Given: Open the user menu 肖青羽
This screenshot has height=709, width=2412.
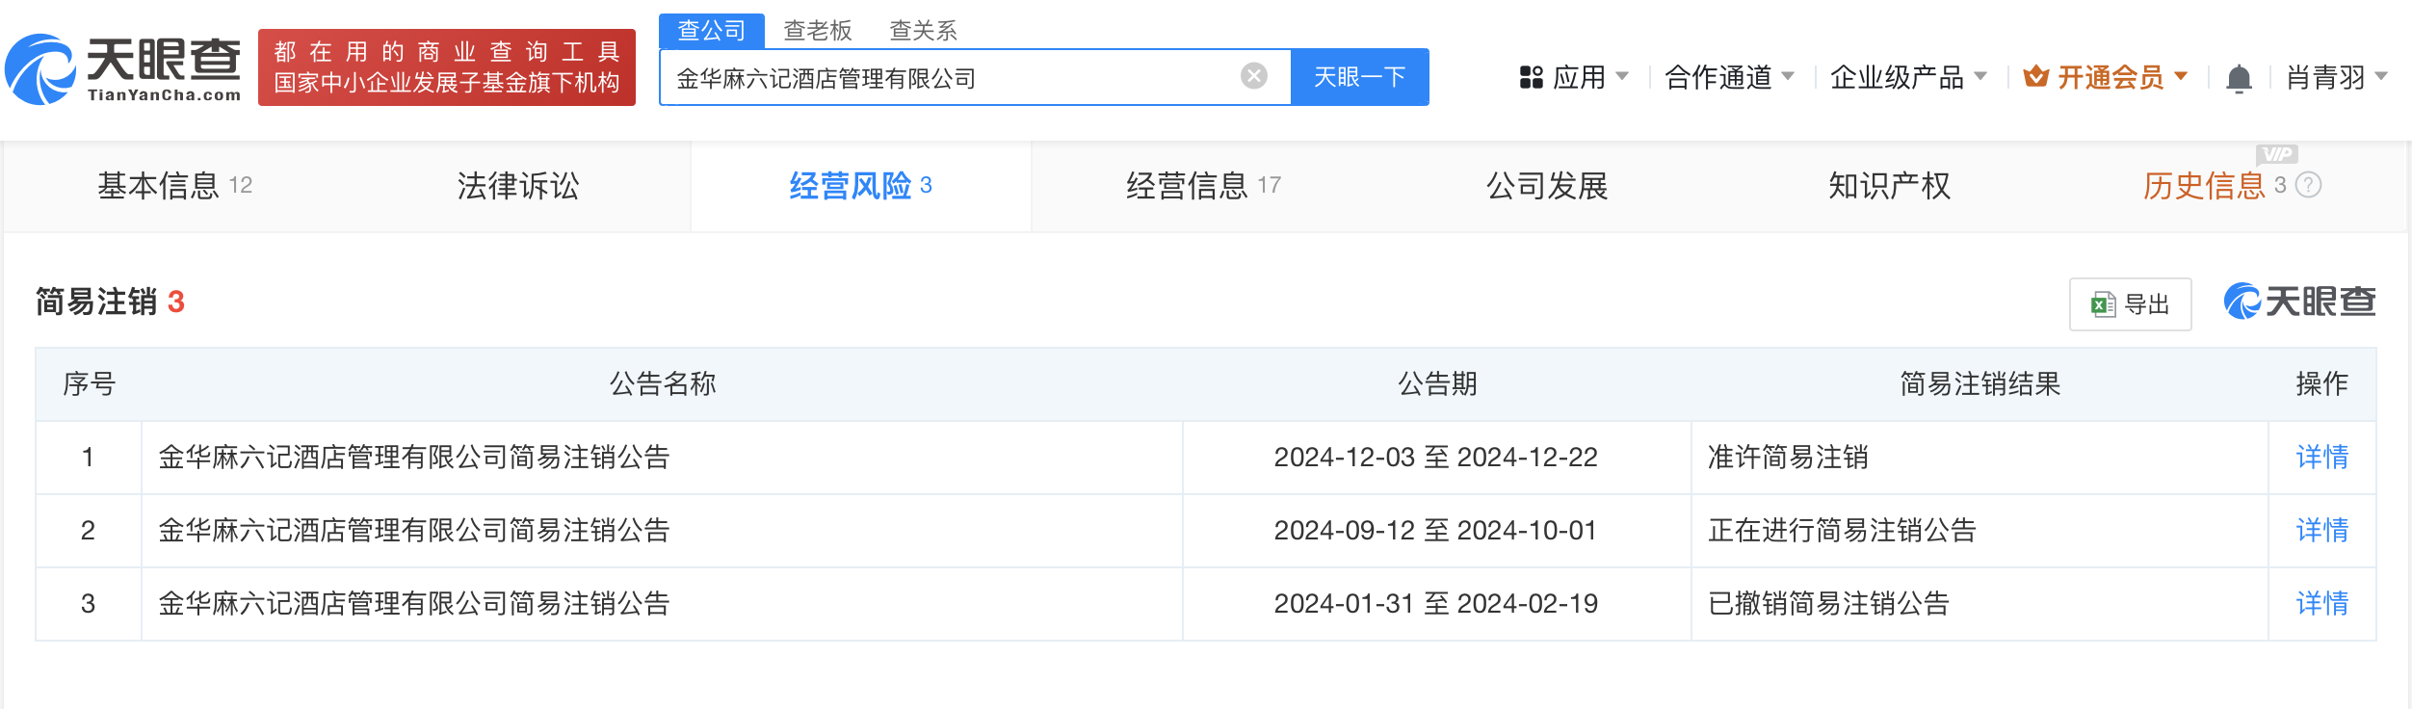Looking at the screenshot, I should pyautogui.click(x=2337, y=77).
